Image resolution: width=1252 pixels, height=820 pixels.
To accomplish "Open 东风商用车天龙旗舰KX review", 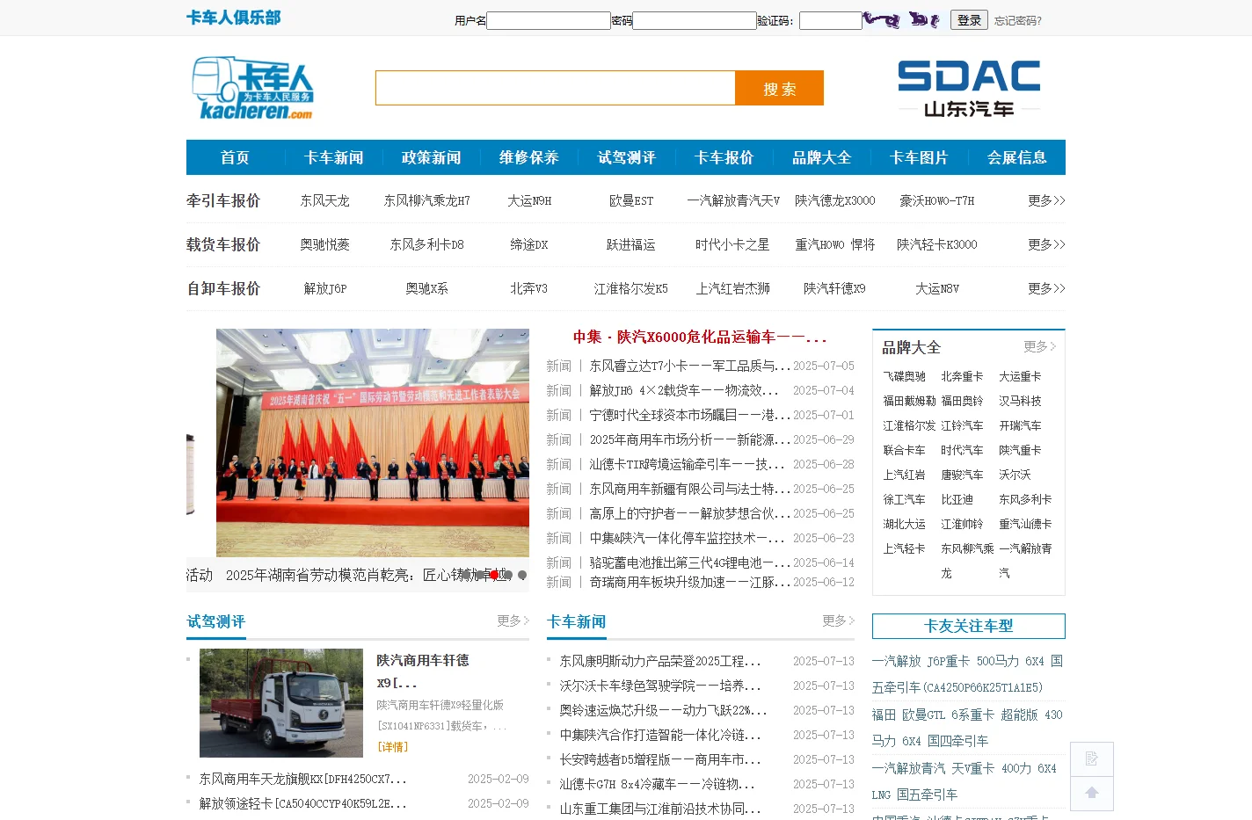I will 303,779.
